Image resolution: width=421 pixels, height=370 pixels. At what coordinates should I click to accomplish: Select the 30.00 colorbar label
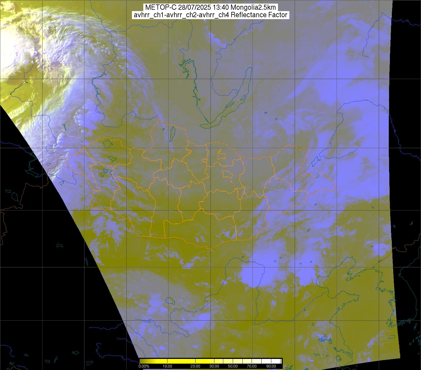pos(214,366)
